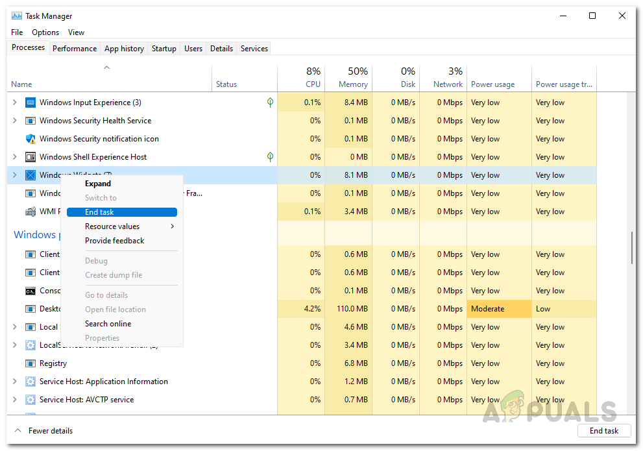
Task: Click the Registry process icon
Action: (30, 363)
